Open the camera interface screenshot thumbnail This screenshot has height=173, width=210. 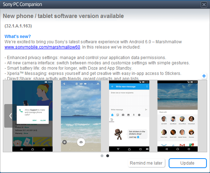tap(81, 116)
